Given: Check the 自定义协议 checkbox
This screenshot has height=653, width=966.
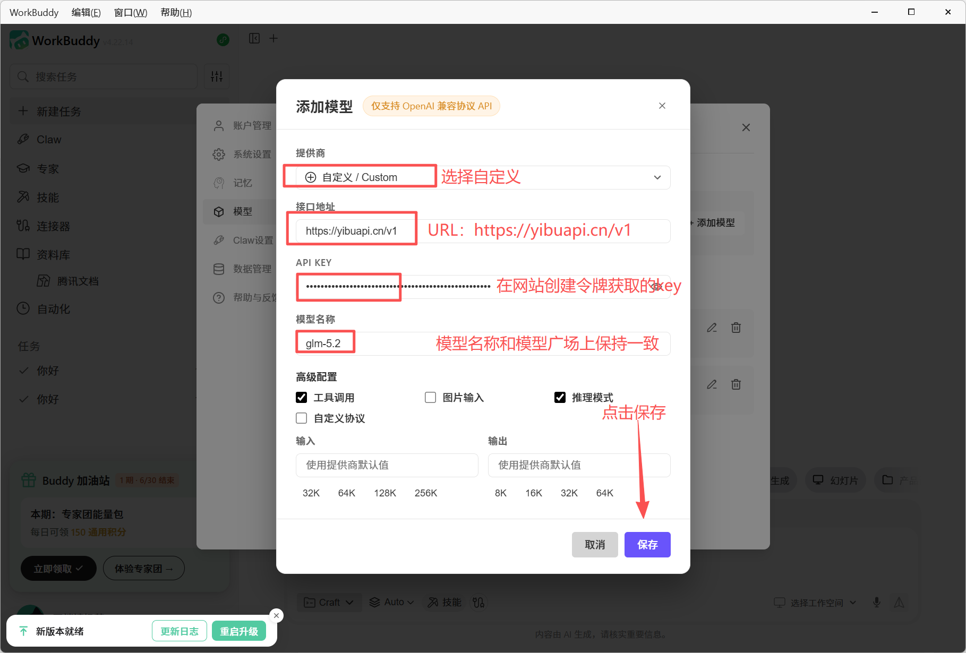Looking at the screenshot, I should pyautogui.click(x=302, y=418).
